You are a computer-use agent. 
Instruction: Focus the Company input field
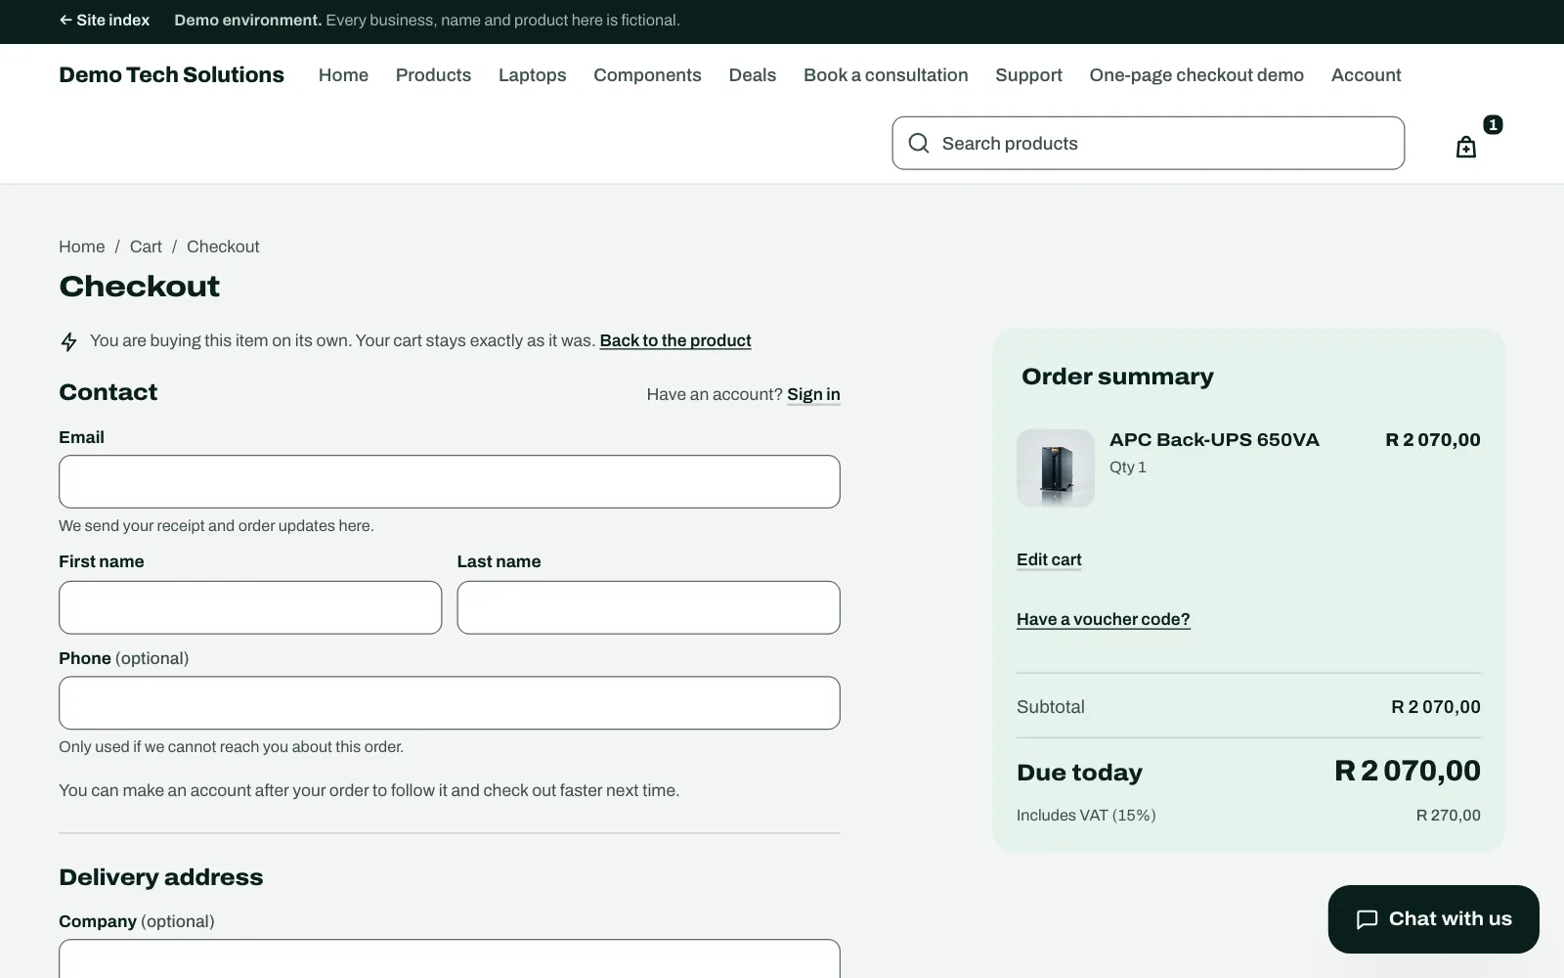450,959
